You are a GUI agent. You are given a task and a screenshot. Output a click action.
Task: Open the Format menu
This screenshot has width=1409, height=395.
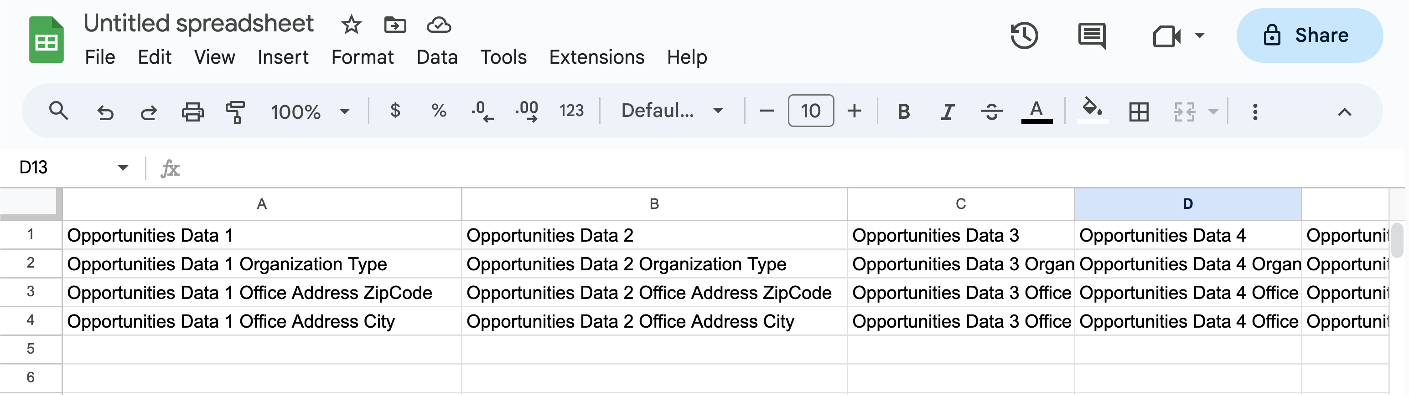[362, 57]
